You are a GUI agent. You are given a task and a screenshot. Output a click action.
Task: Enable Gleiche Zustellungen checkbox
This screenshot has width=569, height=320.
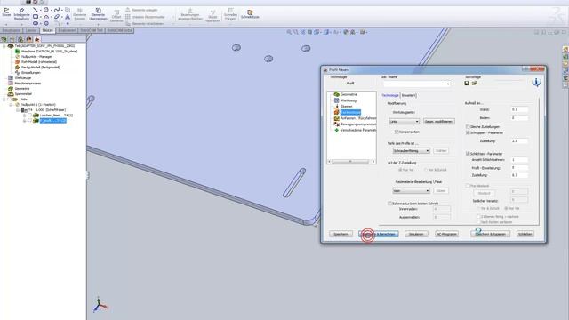pyautogui.click(x=468, y=126)
